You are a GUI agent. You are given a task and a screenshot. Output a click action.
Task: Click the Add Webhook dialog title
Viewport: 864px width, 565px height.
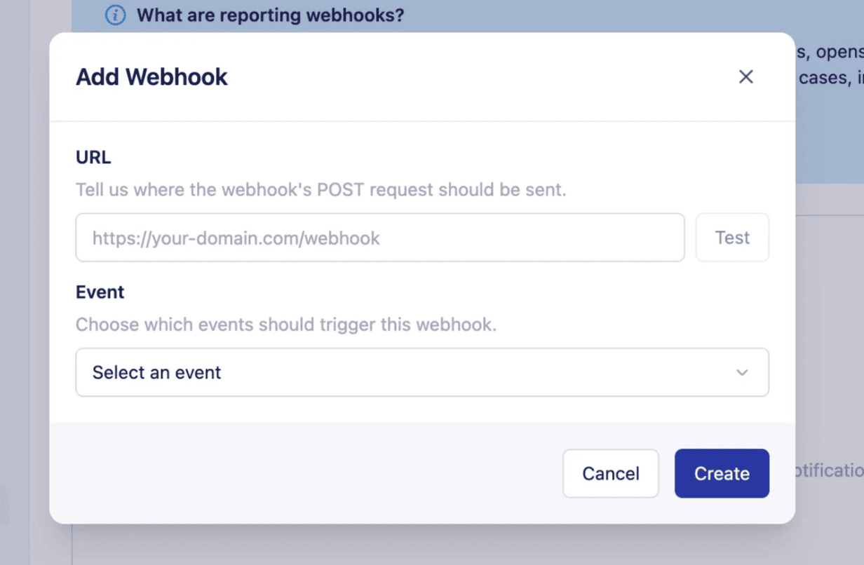click(151, 76)
